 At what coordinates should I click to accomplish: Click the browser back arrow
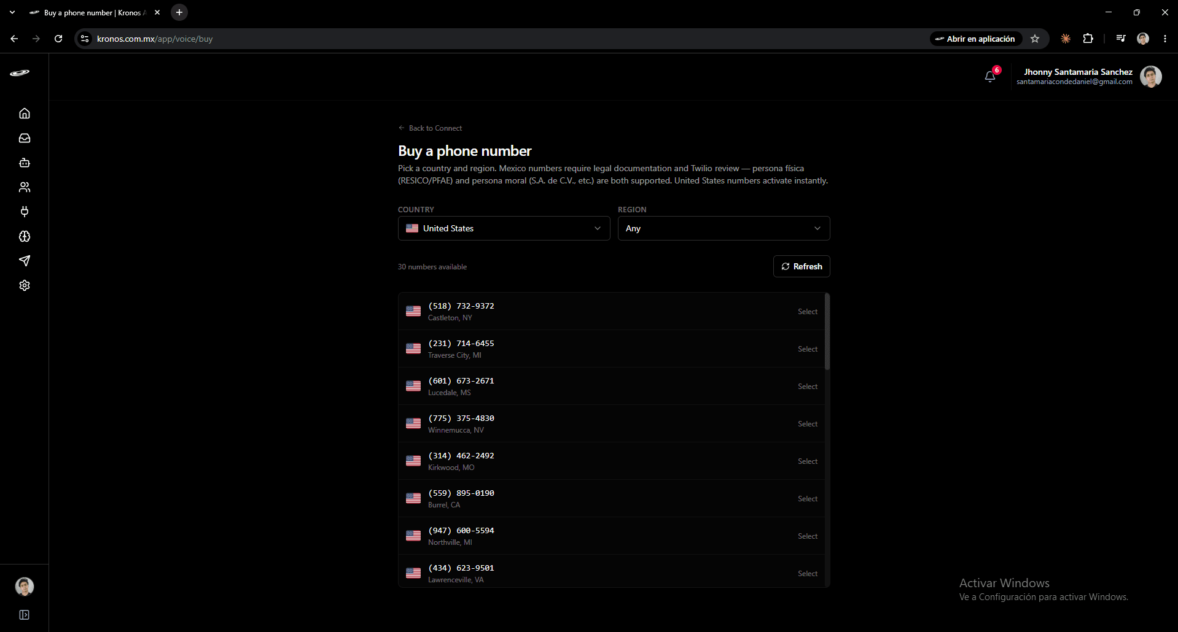14,39
